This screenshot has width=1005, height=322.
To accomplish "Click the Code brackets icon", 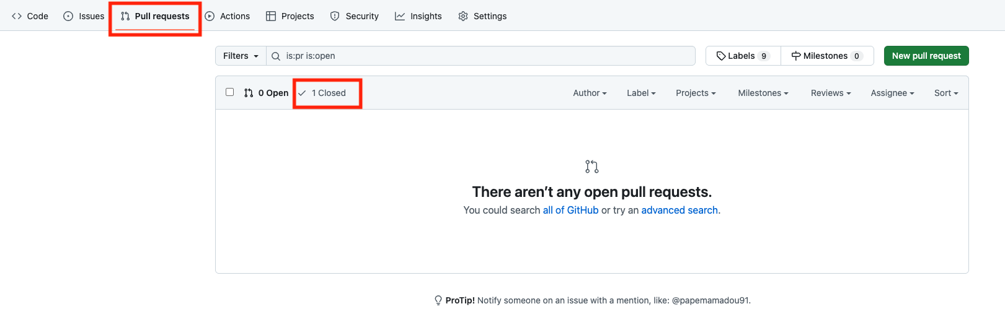I will pyautogui.click(x=17, y=16).
